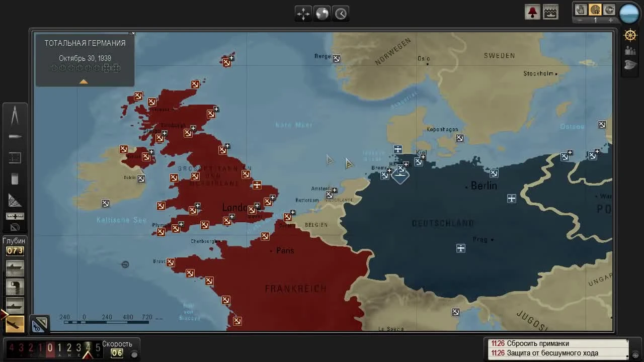The height and width of the screenshot is (362, 644).
Task: Select the compass drawing tool
Action: pyautogui.click(x=15, y=115)
